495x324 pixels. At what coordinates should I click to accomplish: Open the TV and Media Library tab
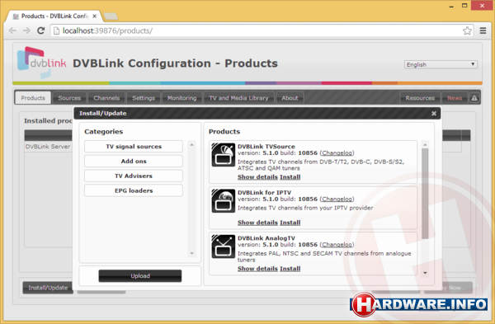[x=238, y=98]
